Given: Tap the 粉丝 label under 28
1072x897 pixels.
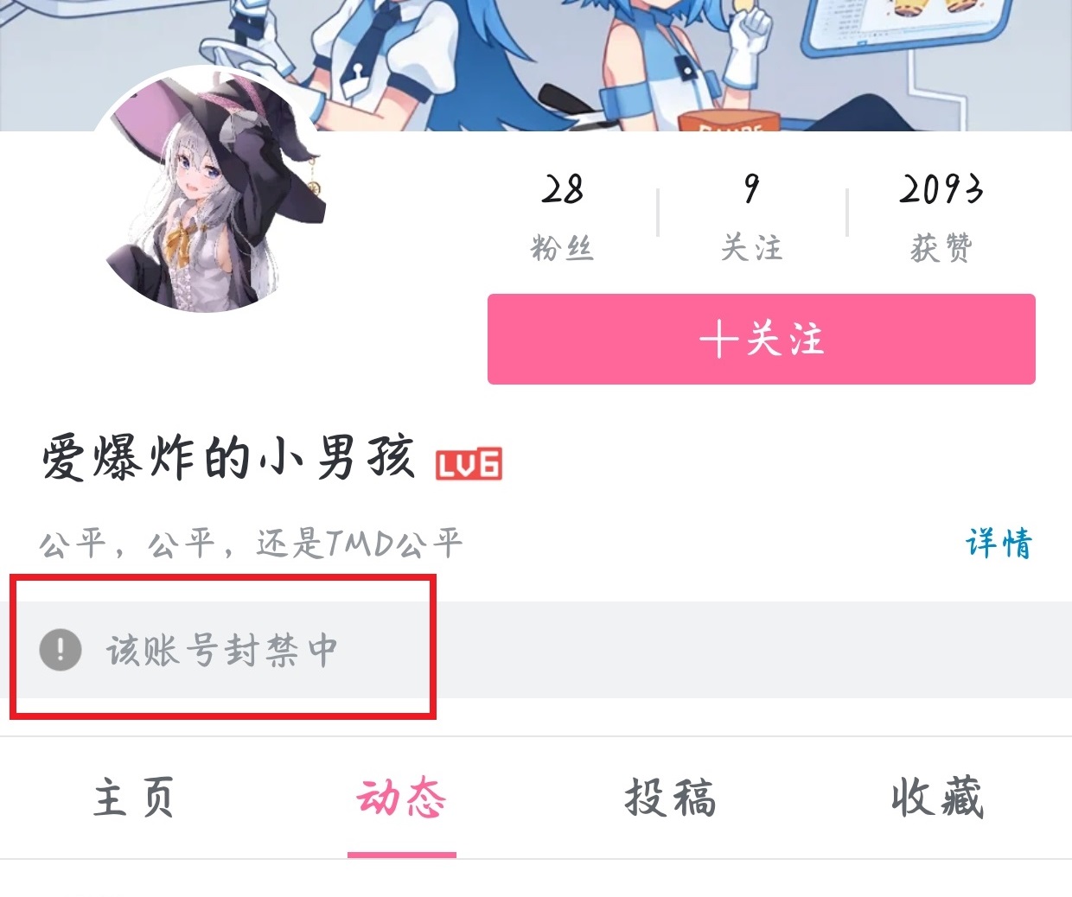Looking at the screenshot, I should coord(562,249).
